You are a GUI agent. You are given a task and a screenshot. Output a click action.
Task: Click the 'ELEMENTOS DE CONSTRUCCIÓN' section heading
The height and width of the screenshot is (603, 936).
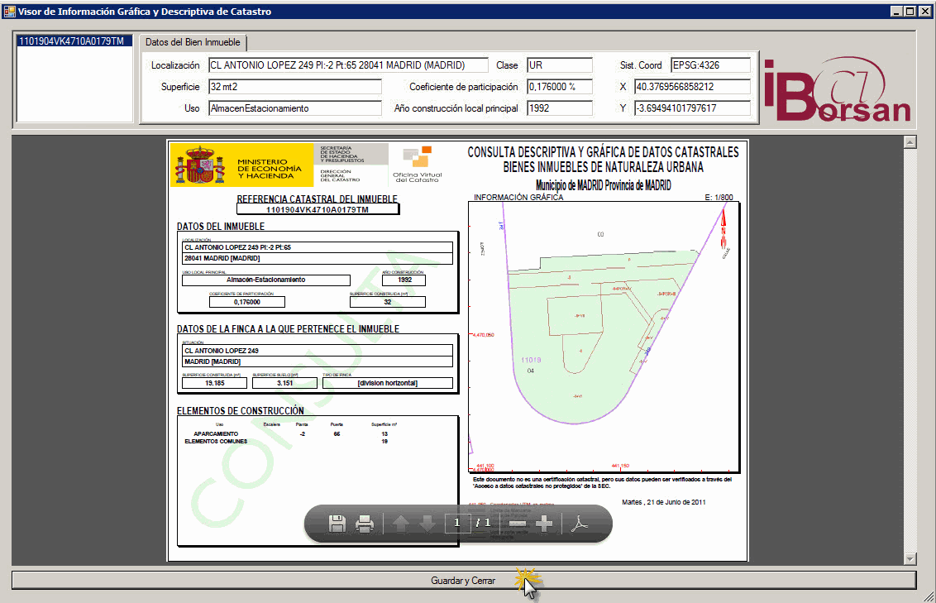(x=240, y=411)
